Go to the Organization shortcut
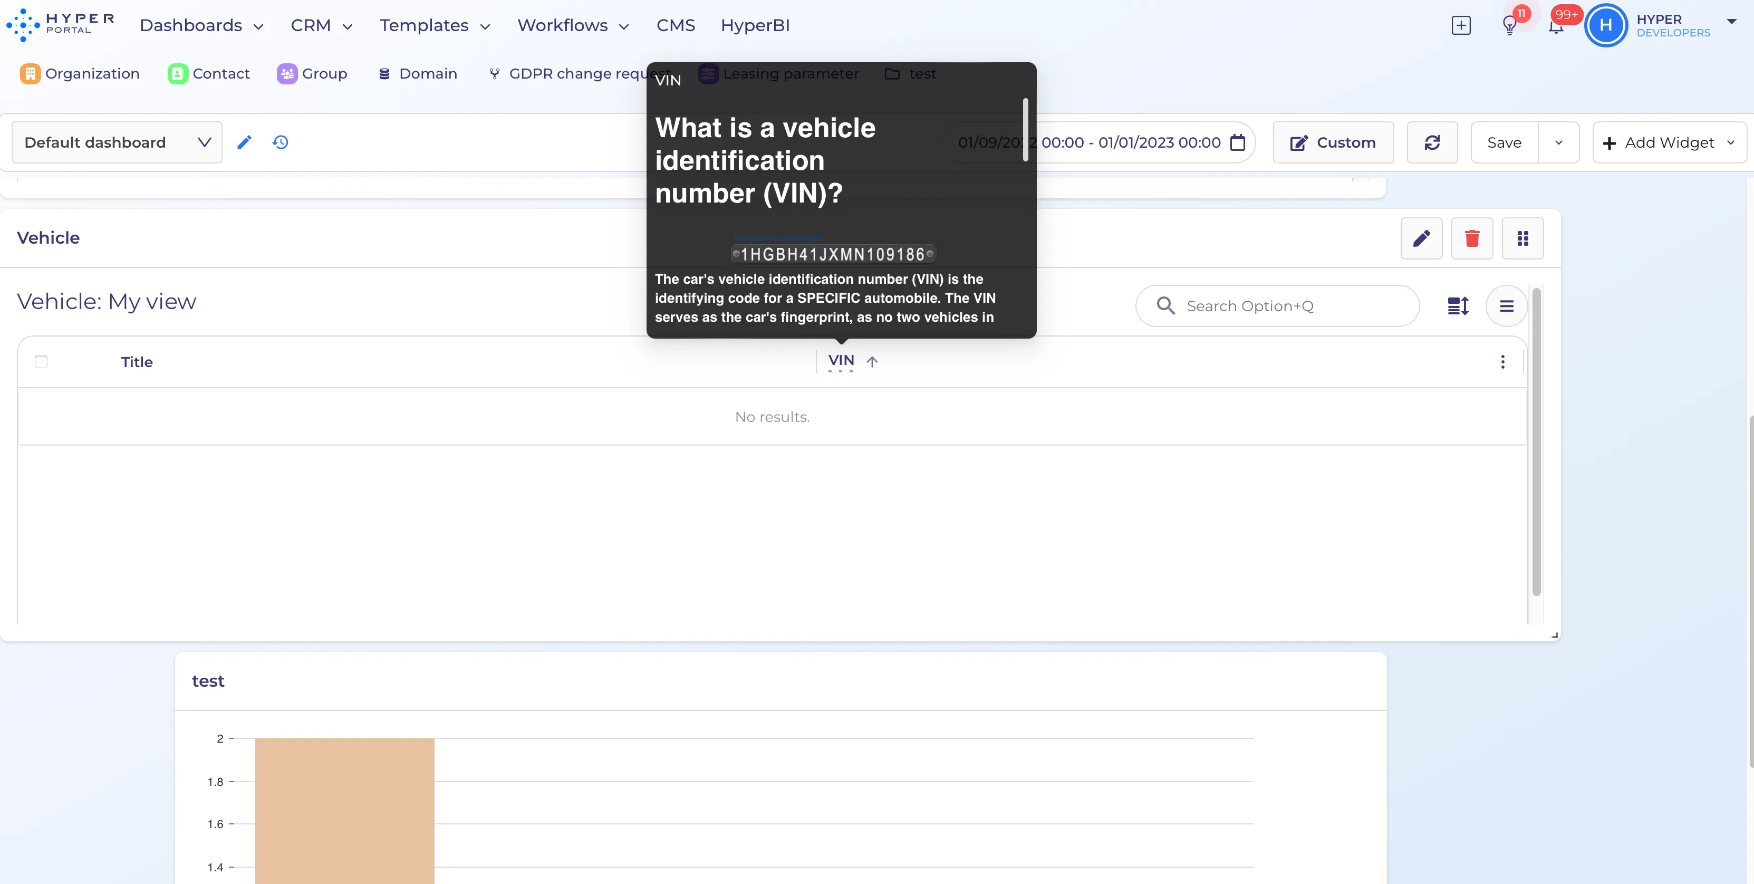1754x884 pixels. pos(80,73)
